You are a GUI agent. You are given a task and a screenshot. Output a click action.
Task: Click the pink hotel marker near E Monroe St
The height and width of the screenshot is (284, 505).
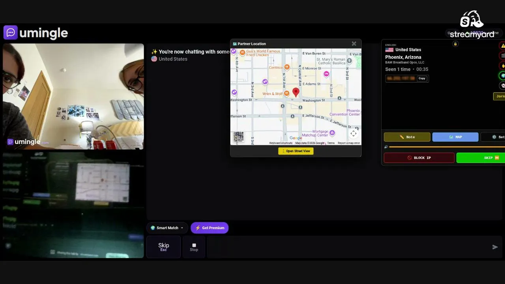326,74
